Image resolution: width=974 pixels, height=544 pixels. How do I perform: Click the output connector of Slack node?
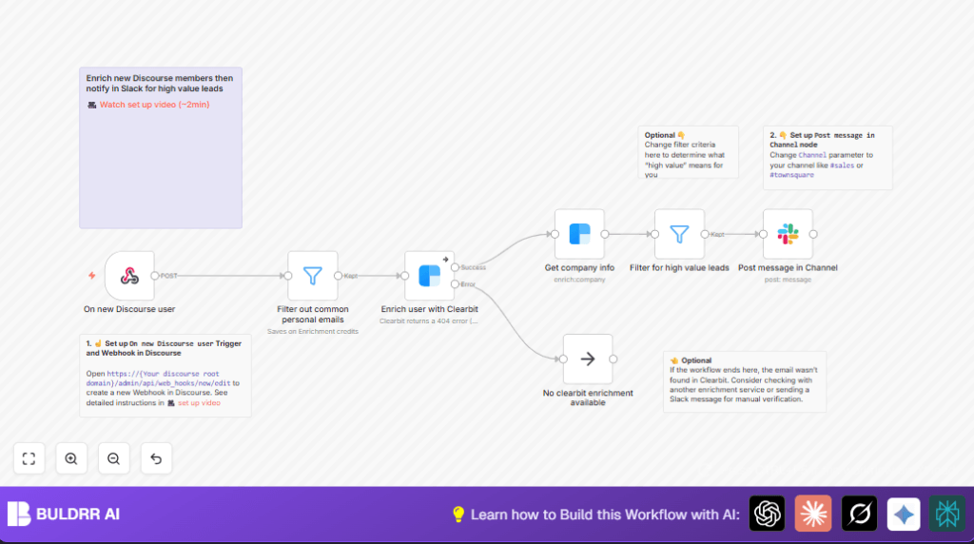(x=813, y=234)
